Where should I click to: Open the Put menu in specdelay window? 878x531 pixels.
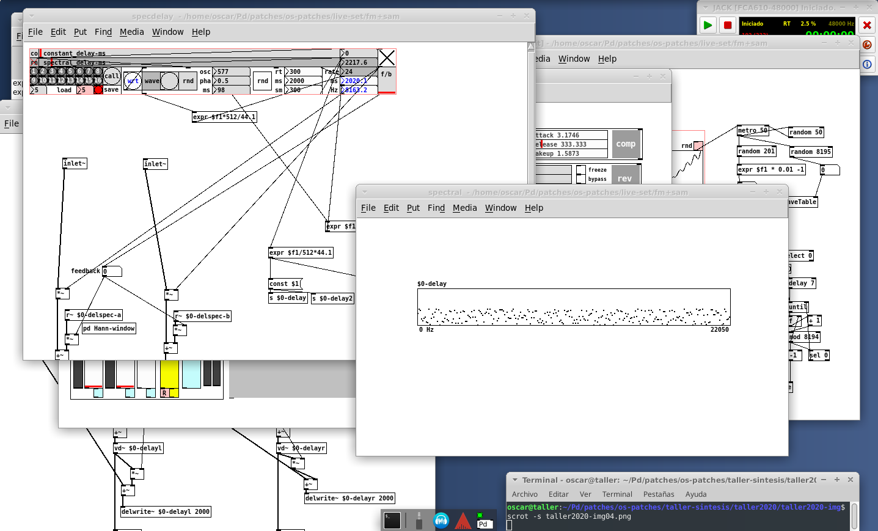pos(80,32)
